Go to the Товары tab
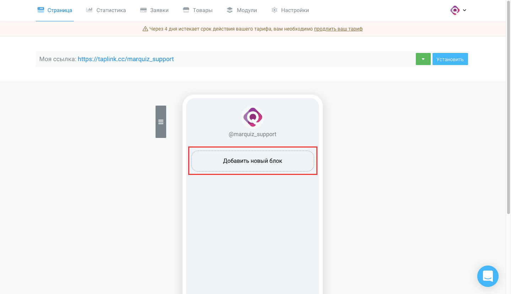 (197, 10)
